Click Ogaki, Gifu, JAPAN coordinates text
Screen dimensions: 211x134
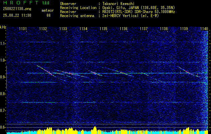click(x=139, y=8)
